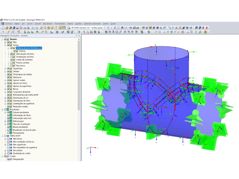The image size is (239, 179).
Task: Pin the Navegador de projetos panel
Action: pos(76,36)
